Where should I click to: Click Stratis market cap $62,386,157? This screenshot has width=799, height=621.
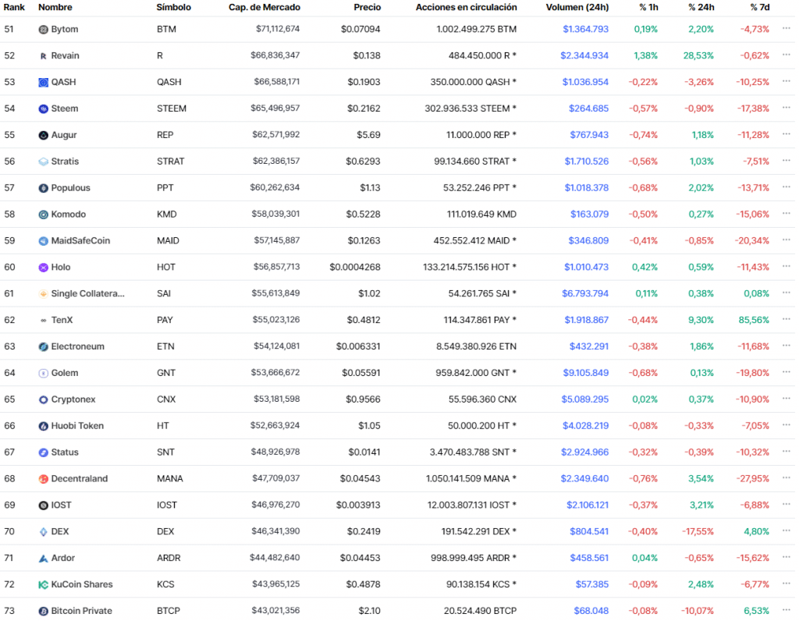pos(276,161)
